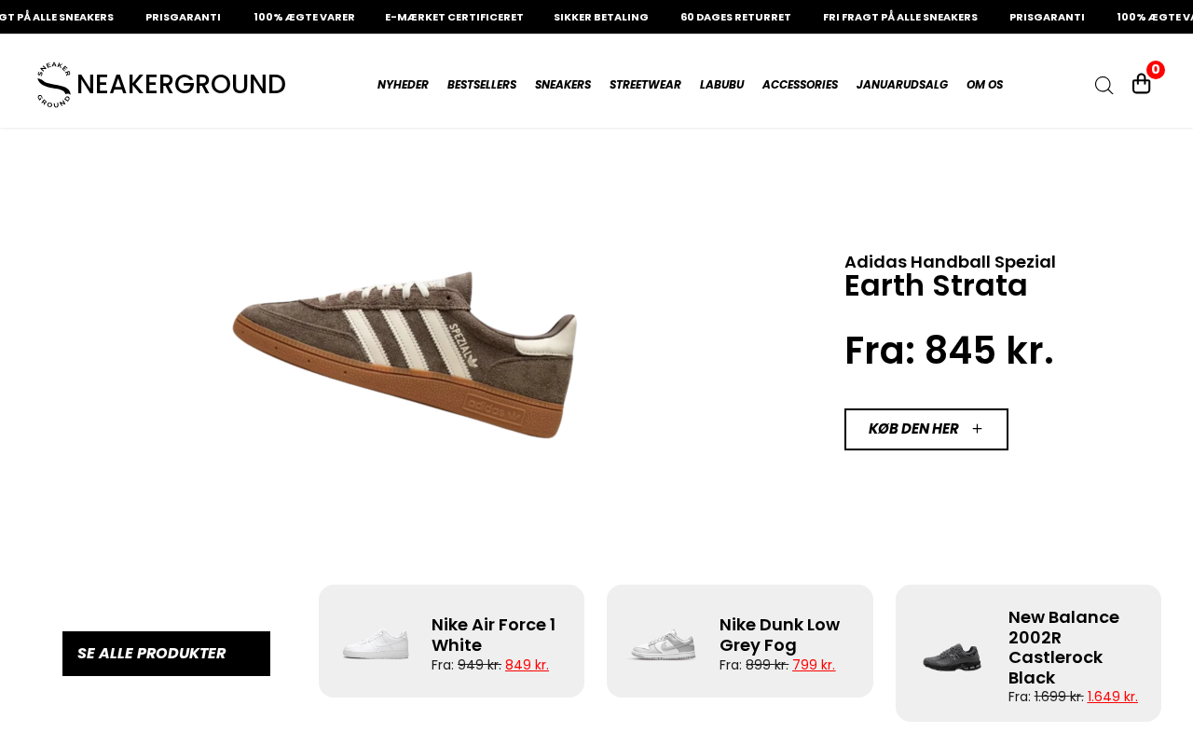The width and height of the screenshot is (1193, 746).
Task: Click the cart item count badge
Action: point(1156,70)
